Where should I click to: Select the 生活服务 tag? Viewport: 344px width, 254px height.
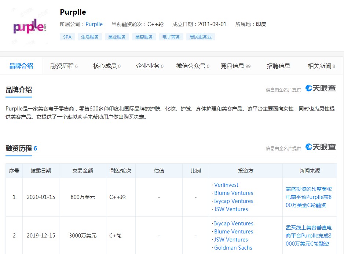pyautogui.click(x=90, y=37)
